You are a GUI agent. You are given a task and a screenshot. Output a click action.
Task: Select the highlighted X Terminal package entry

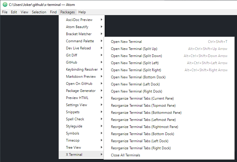pyautogui.click(x=81, y=154)
